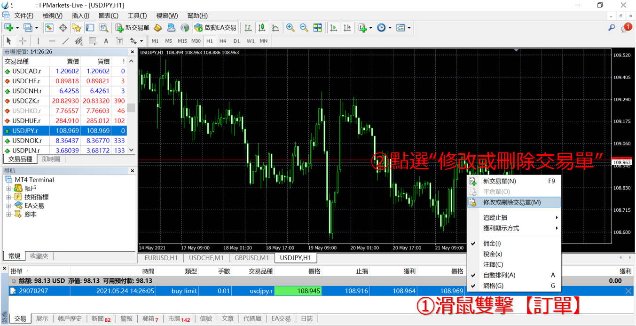The width and height of the screenshot is (636, 326).
Task: Select USDCAD.r in market watch
Action: coord(65,71)
